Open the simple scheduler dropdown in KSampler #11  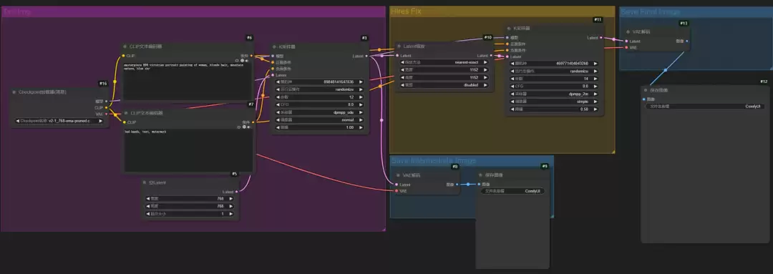pyautogui.click(x=555, y=102)
